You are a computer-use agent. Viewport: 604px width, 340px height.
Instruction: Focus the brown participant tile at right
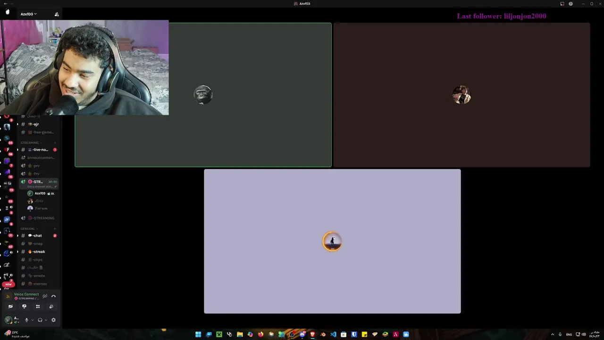click(461, 95)
